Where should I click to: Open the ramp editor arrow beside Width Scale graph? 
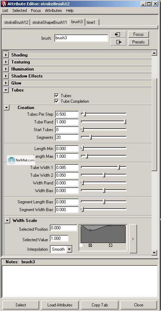tap(133, 239)
